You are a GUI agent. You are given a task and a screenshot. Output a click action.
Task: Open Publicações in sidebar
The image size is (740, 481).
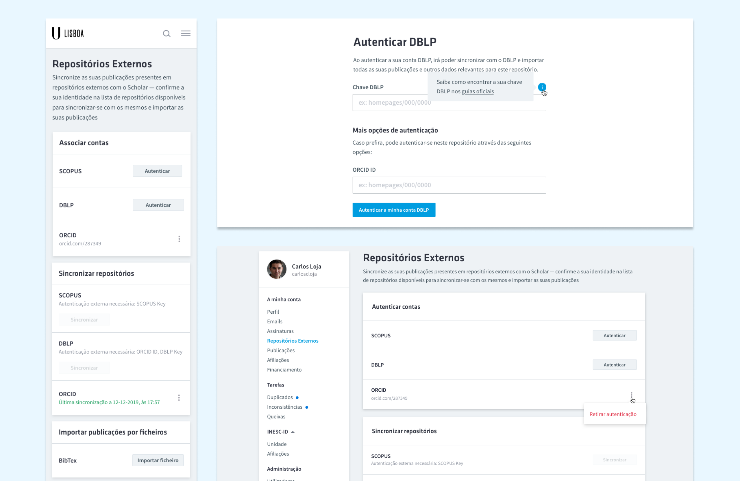[281, 350]
